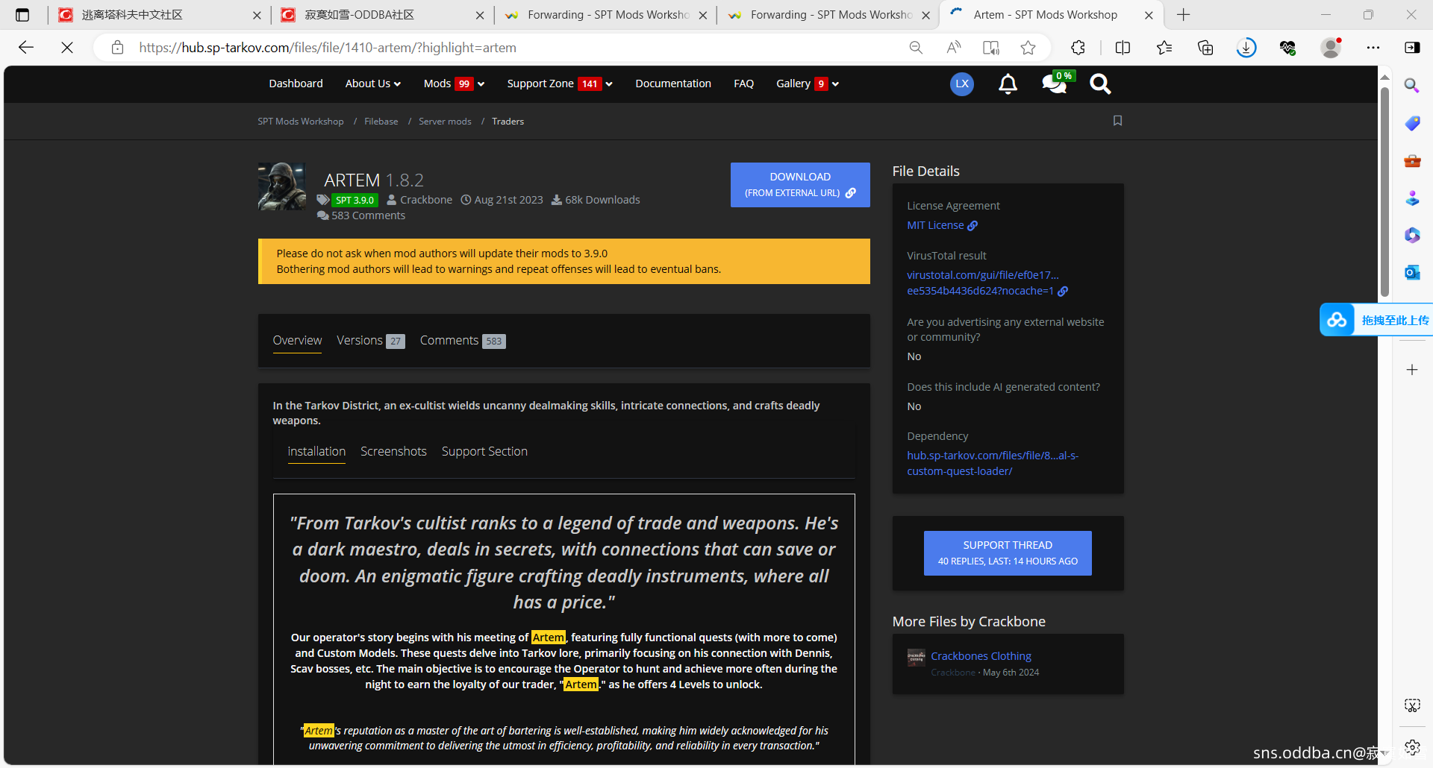The width and height of the screenshot is (1433, 768).
Task: Click the browser address bar
Action: coord(508,48)
